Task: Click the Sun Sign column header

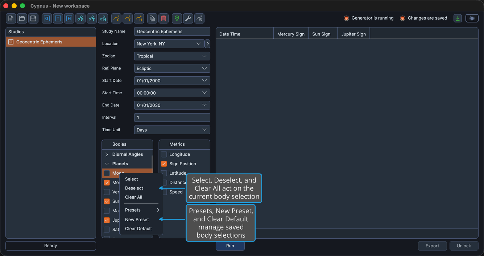Action: [323, 34]
